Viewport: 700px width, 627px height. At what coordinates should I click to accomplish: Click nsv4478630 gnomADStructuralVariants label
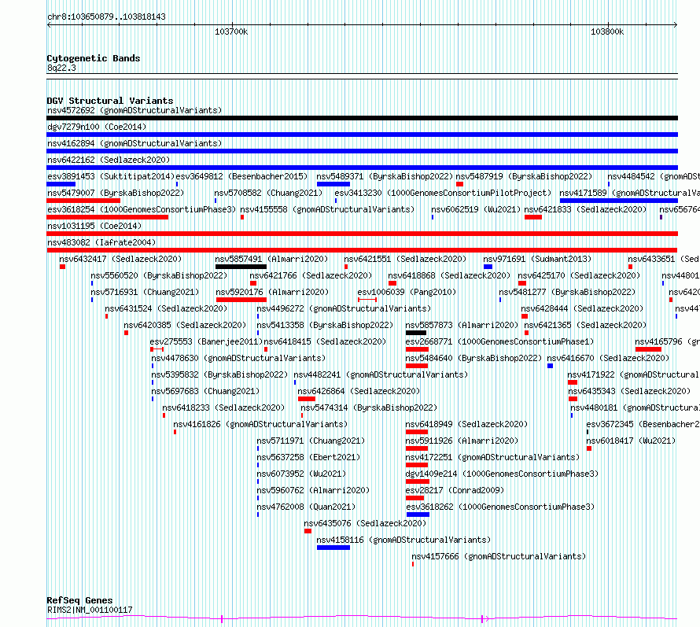coord(238,358)
